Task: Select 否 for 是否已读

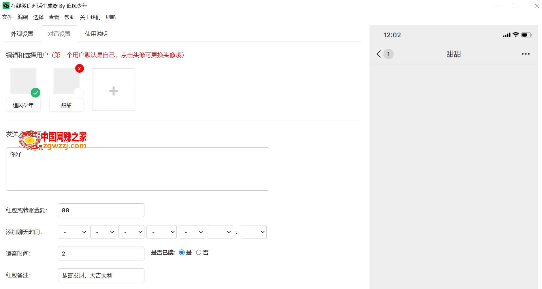Action: coord(199,252)
